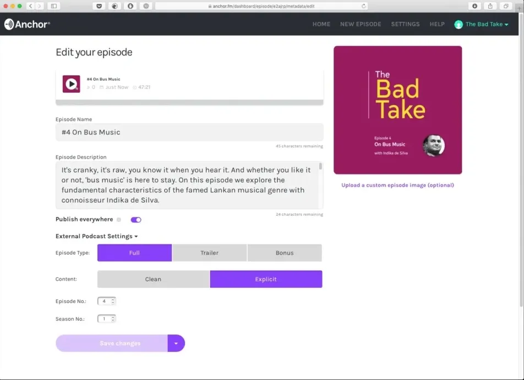The image size is (524, 380).
Task: Click the Save changes button
Action: (112, 343)
